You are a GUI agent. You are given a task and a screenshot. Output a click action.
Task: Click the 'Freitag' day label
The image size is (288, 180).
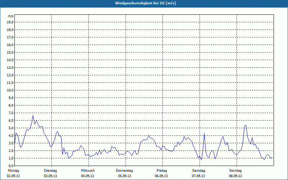[x=162, y=171]
